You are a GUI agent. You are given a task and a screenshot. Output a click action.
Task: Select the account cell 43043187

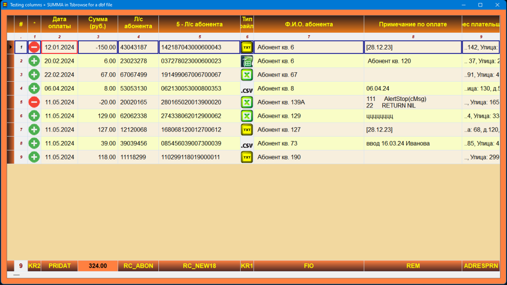[139, 47]
